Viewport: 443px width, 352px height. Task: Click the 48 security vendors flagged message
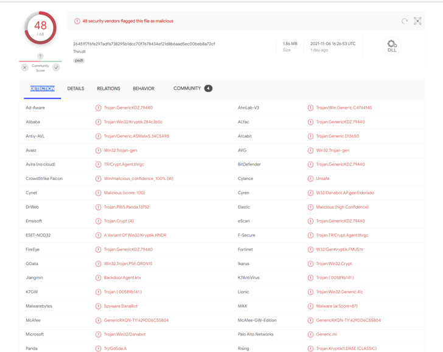[128, 21]
